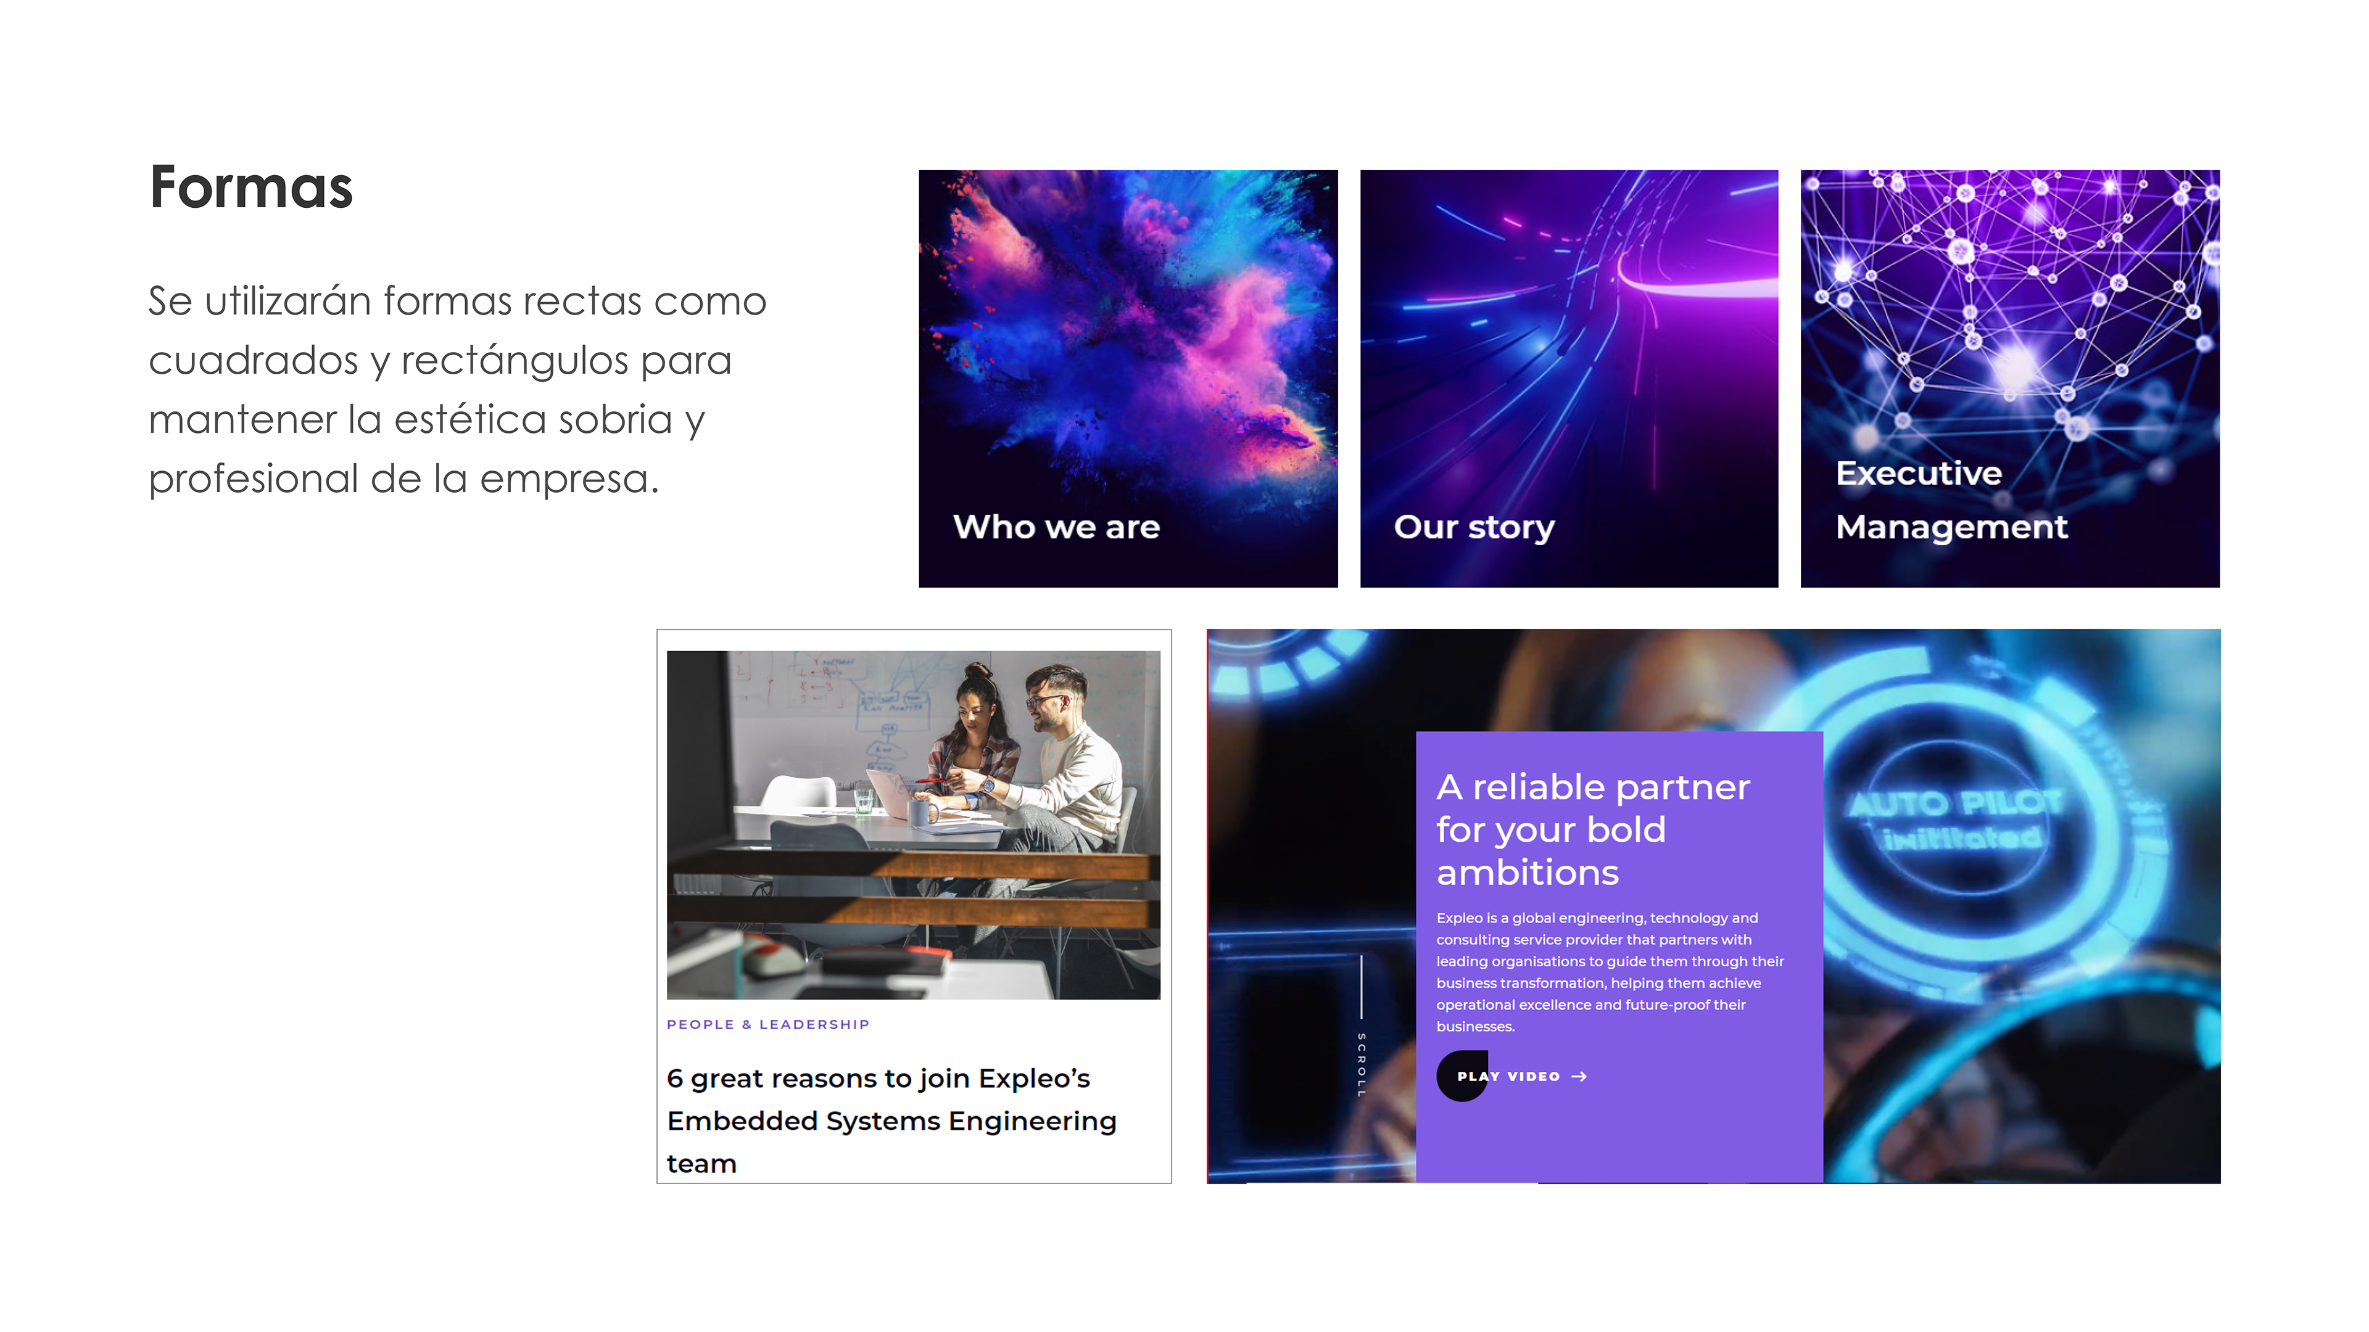Click the arrow icon beside Play Video

tap(1579, 1077)
